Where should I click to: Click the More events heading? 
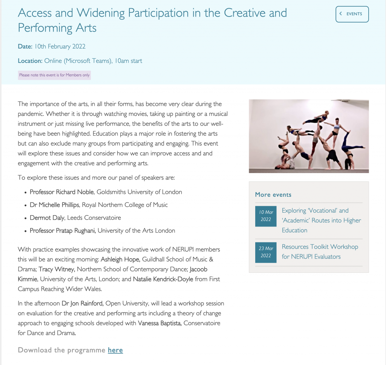pyautogui.click(x=273, y=195)
